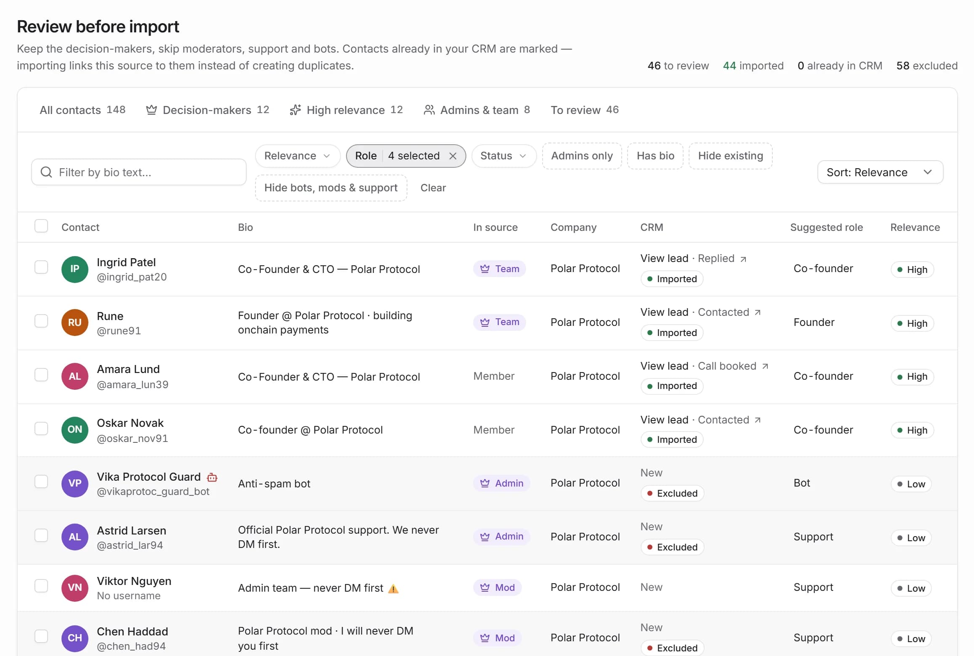The height and width of the screenshot is (656, 974).
Task: Click the Clear filters link
Action: 433,188
